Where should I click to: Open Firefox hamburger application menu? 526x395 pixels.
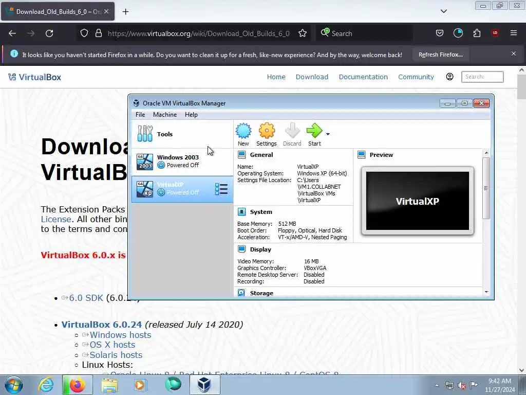tap(514, 33)
